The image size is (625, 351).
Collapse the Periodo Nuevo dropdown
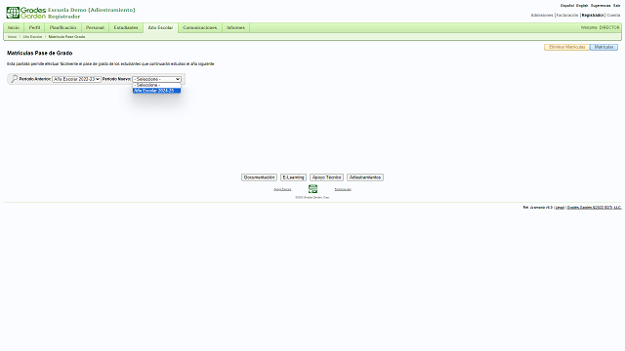[156, 79]
